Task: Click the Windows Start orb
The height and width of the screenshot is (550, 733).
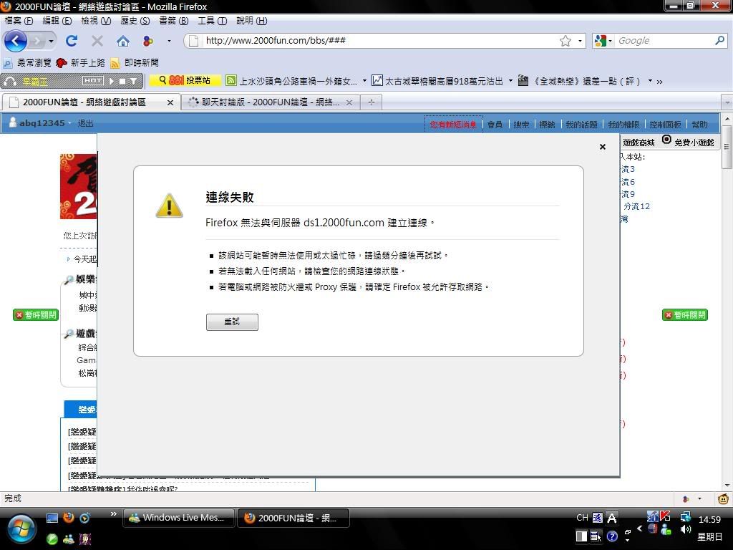Action: click(21, 529)
